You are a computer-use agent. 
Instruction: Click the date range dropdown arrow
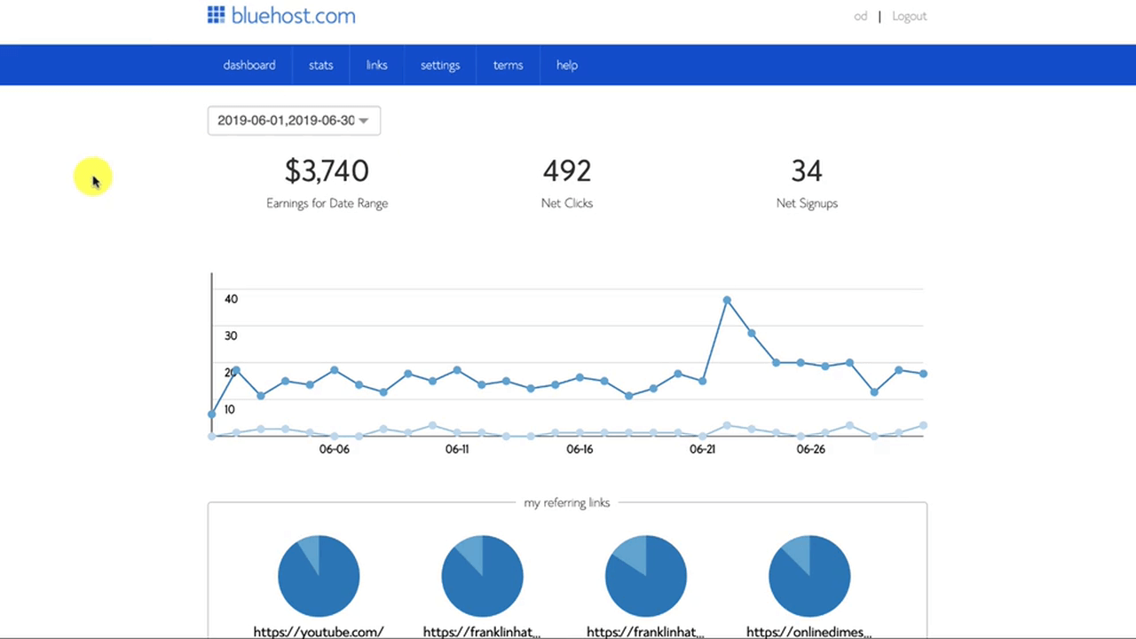363,122
